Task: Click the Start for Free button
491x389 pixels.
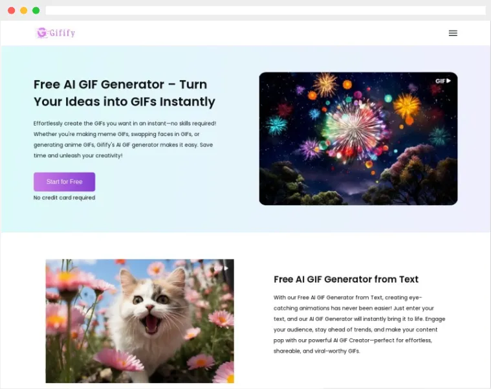Action: [64, 182]
